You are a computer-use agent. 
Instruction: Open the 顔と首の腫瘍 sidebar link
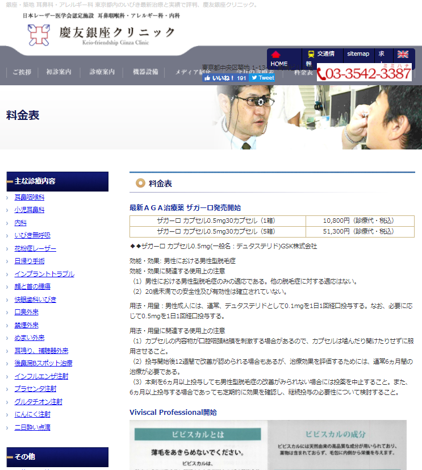coord(32,286)
